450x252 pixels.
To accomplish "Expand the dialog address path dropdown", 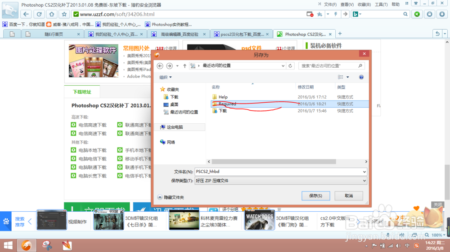I will (x=283, y=66).
